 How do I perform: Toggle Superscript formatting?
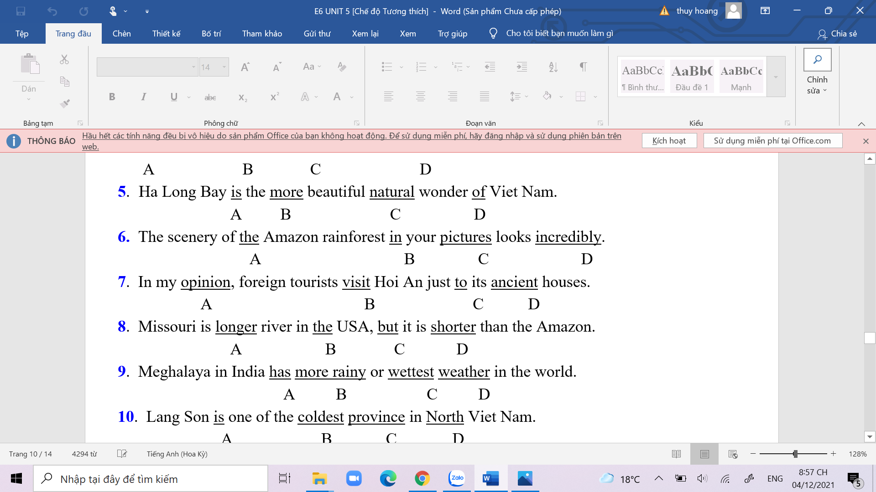(275, 97)
